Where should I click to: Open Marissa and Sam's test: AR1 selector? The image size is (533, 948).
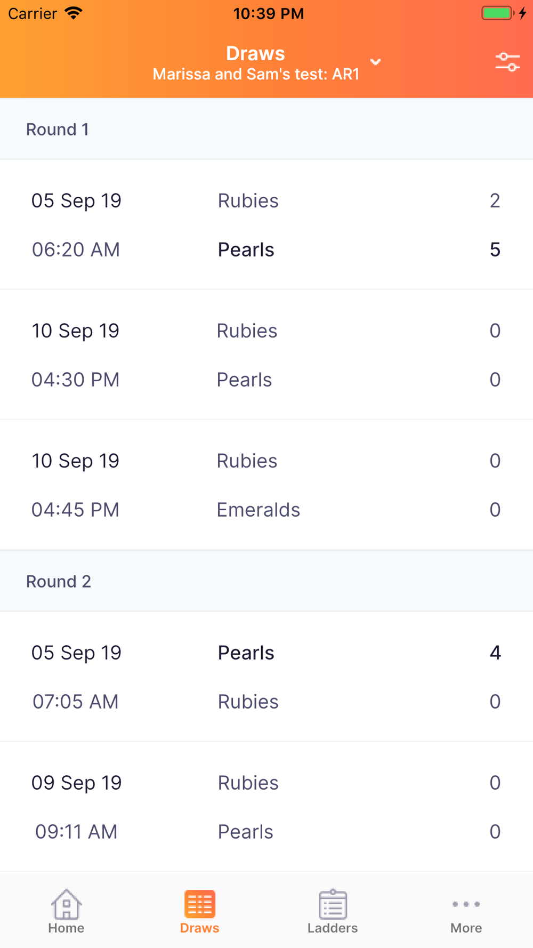256,74
